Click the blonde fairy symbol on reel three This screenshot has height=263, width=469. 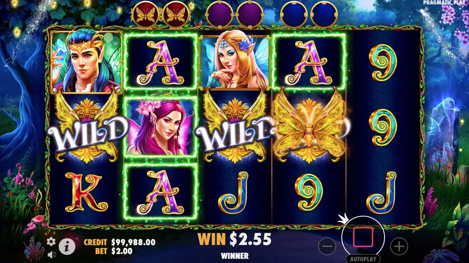coord(234,61)
